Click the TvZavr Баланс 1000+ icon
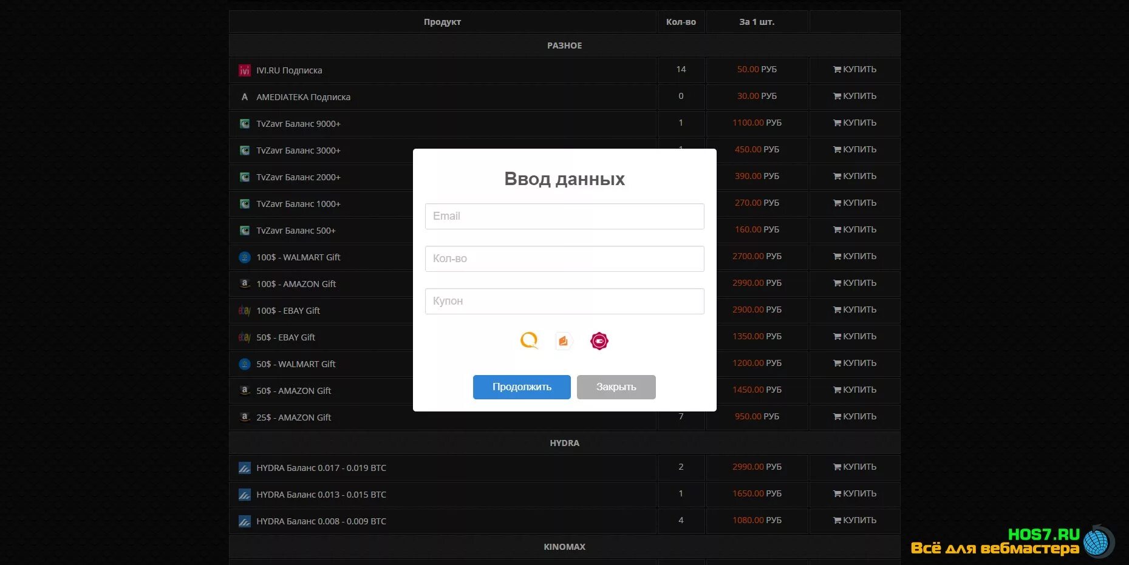Image resolution: width=1129 pixels, height=565 pixels. pos(245,204)
